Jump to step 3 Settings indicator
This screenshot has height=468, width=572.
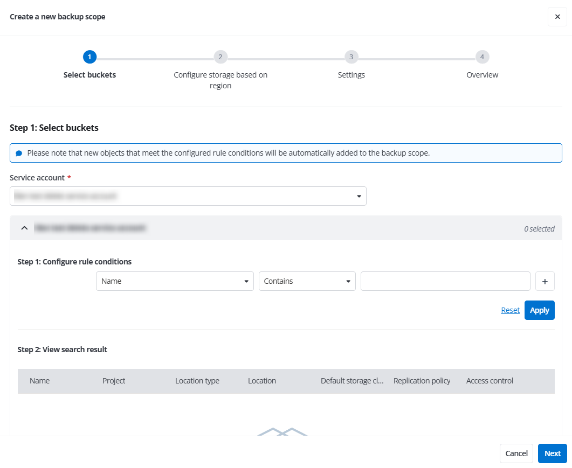click(351, 57)
